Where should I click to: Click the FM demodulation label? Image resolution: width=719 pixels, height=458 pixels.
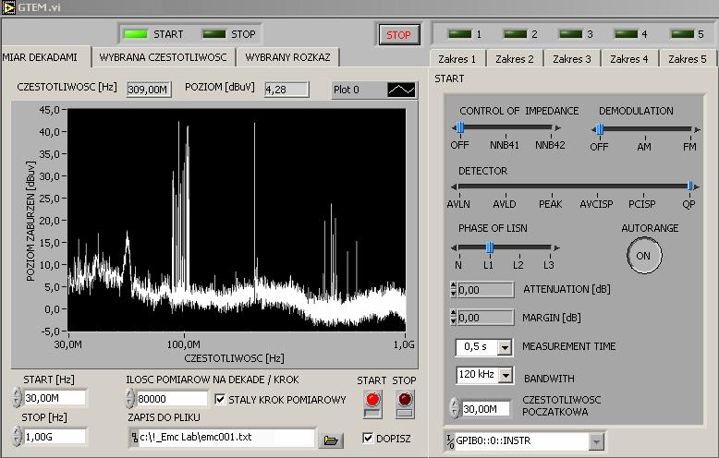689,147
